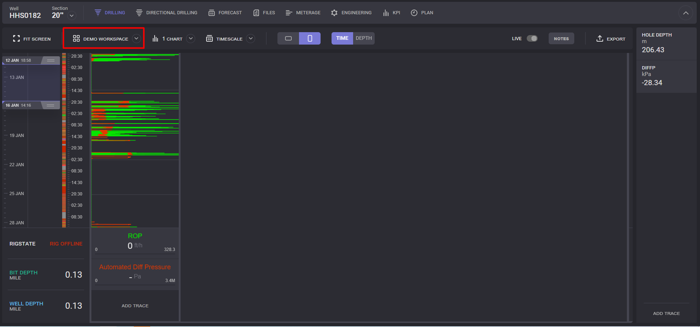Open the Directional Drilling tab
700x327 pixels.
pos(167,13)
